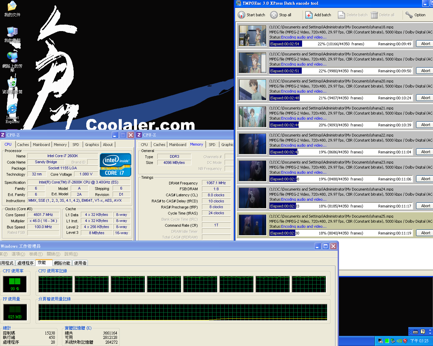Select SPD tab in the Memory CPU-Z window
Screen dimensions: 433x346
pos(212,145)
